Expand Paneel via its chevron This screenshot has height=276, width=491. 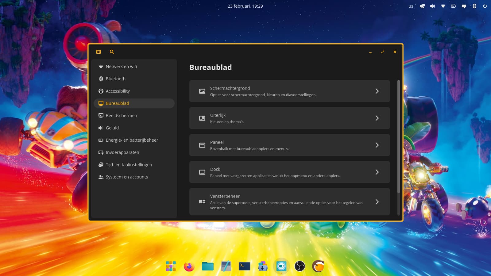[x=377, y=145]
